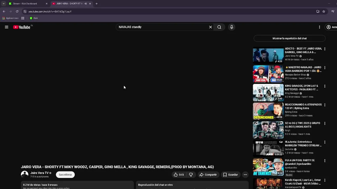Select the JAIRO VERA - SHORTY tab
This screenshot has width=337, height=189.
pyautogui.click(x=69, y=4)
